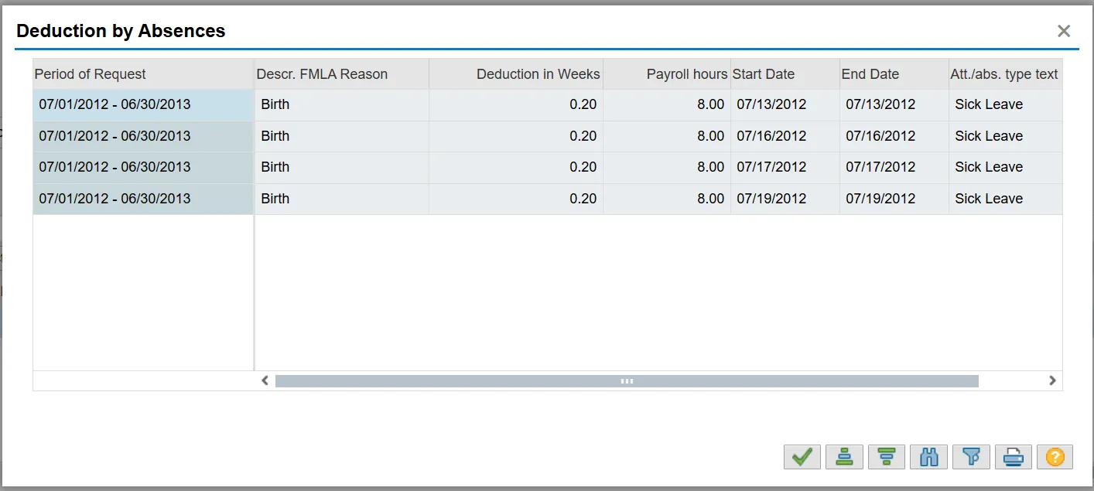Confirm with the green checkmark button
The height and width of the screenshot is (491, 1094).
coord(802,457)
